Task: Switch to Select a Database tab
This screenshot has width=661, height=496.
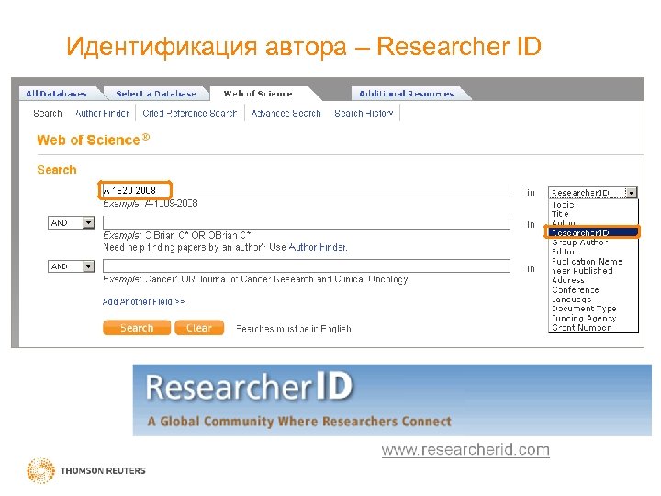Action: point(156,94)
